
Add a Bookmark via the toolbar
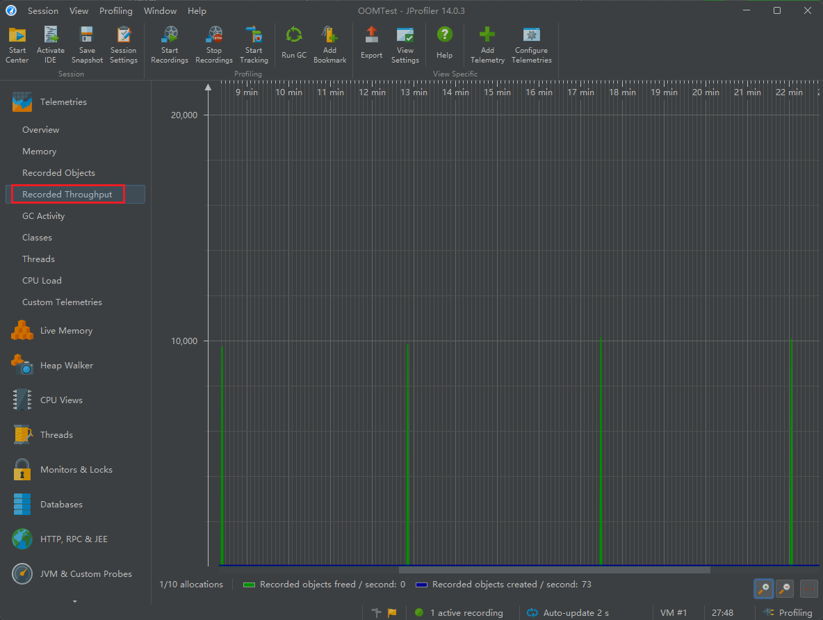pyautogui.click(x=329, y=45)
